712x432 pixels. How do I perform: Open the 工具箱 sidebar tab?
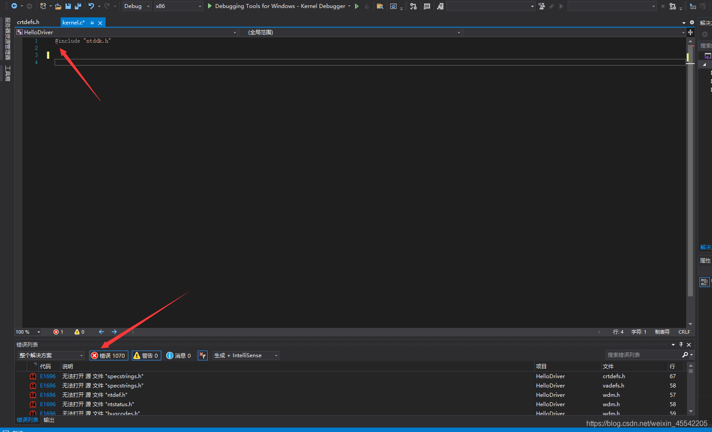[x=8, y=73]
